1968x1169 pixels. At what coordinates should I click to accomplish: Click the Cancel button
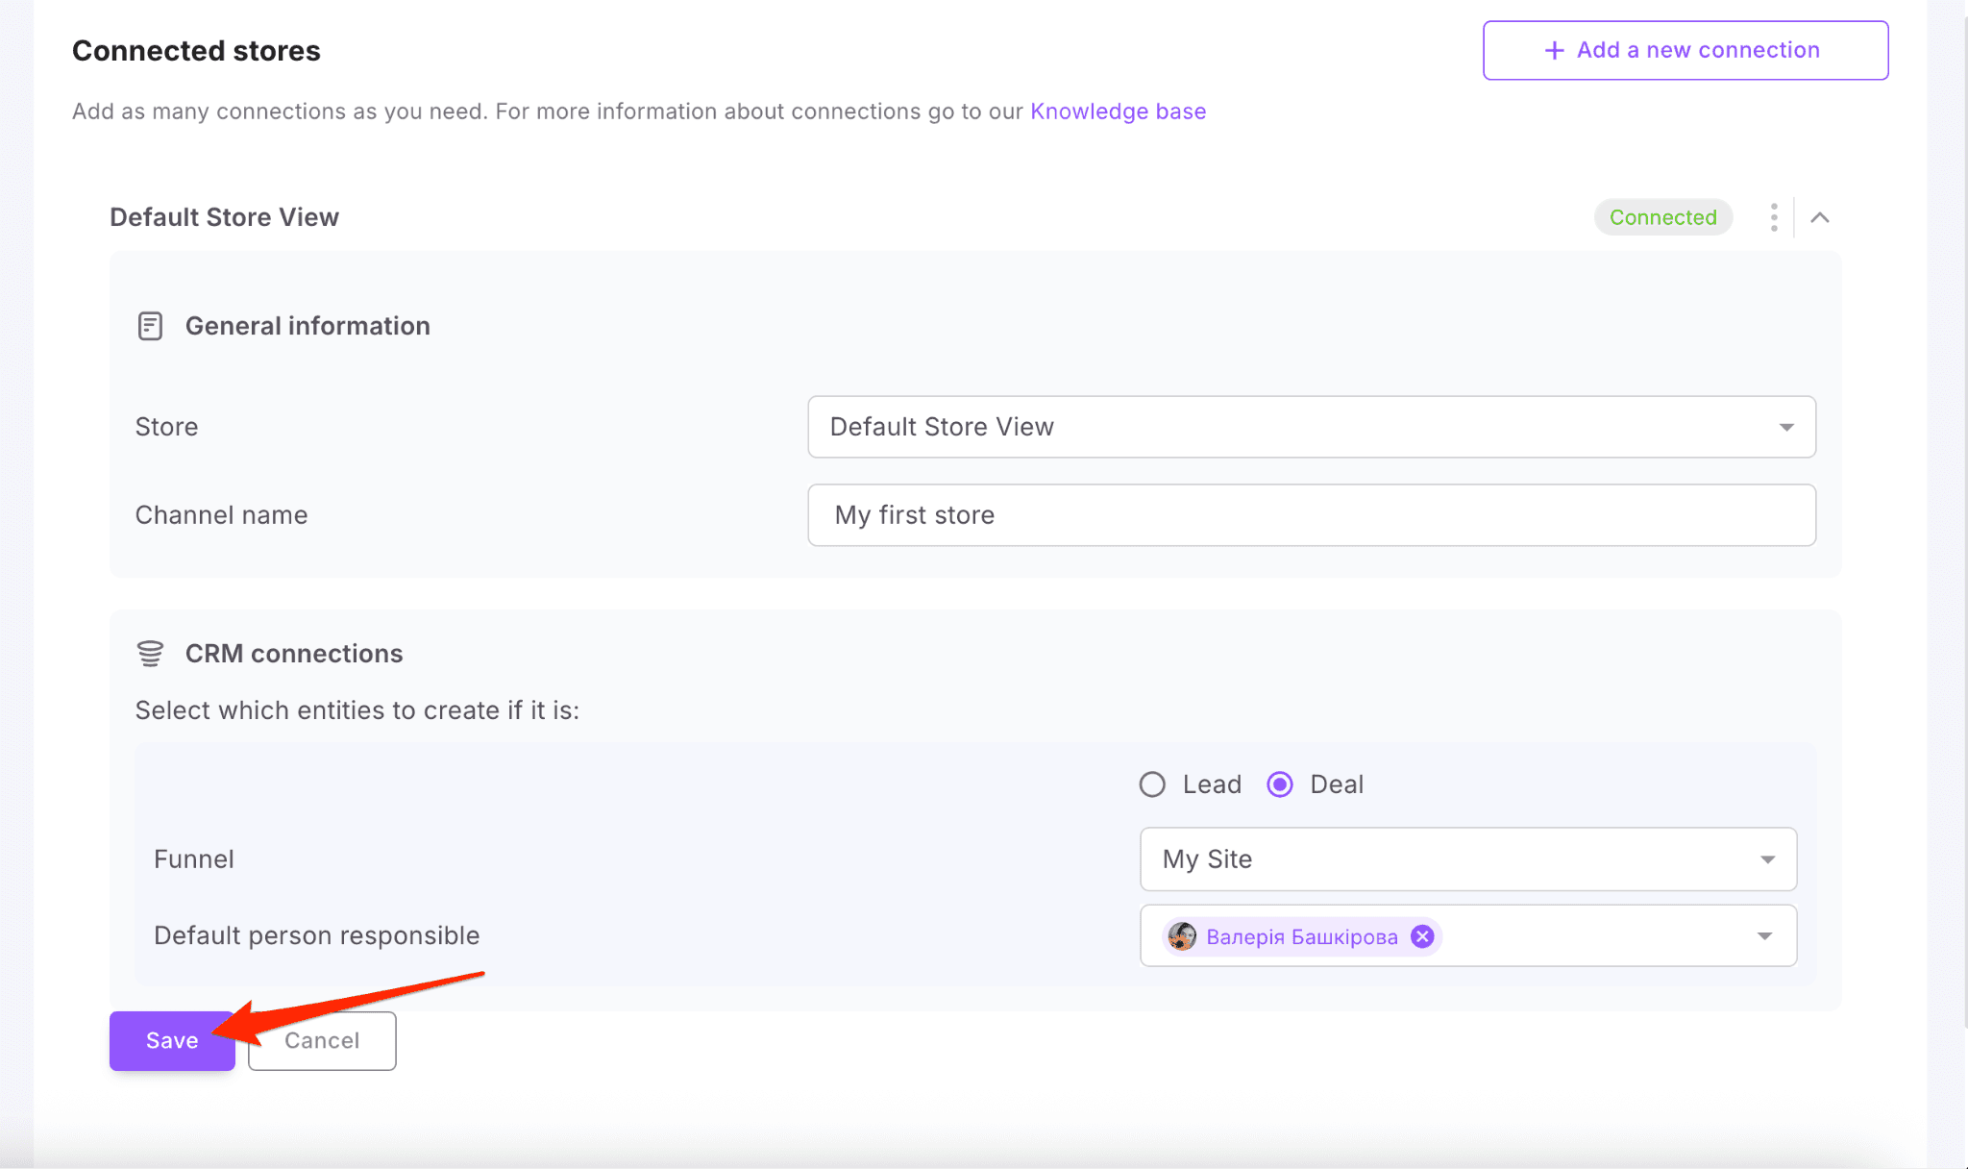(322, 1040)
